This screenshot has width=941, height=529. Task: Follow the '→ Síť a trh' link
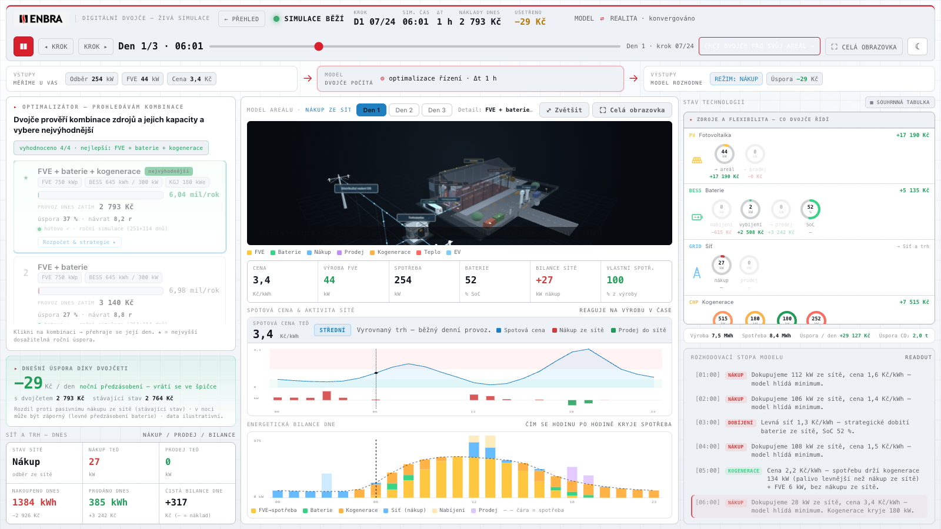coord(913,246)
